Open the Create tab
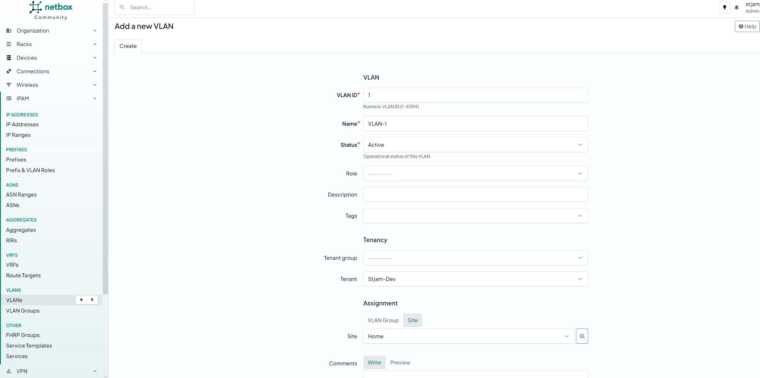Screen dimensions: 760x378 [x=128, y=46]
